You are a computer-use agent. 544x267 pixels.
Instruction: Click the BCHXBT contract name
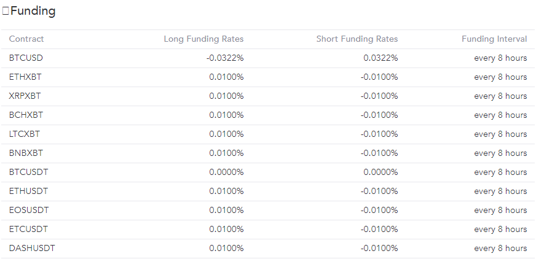[26, 115]
